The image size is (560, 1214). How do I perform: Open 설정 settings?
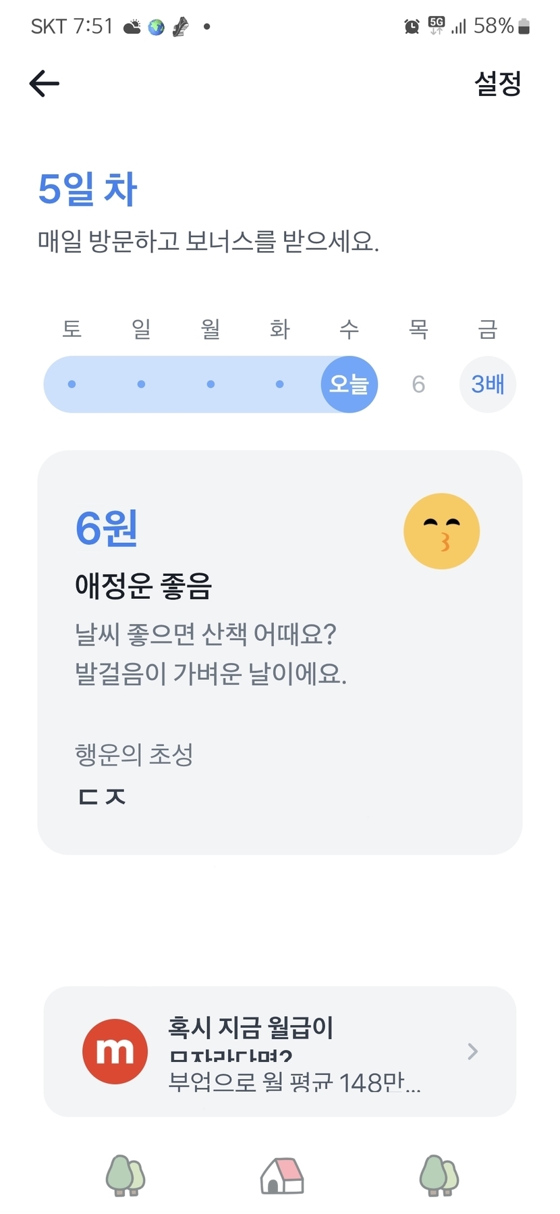pos(497,84)
